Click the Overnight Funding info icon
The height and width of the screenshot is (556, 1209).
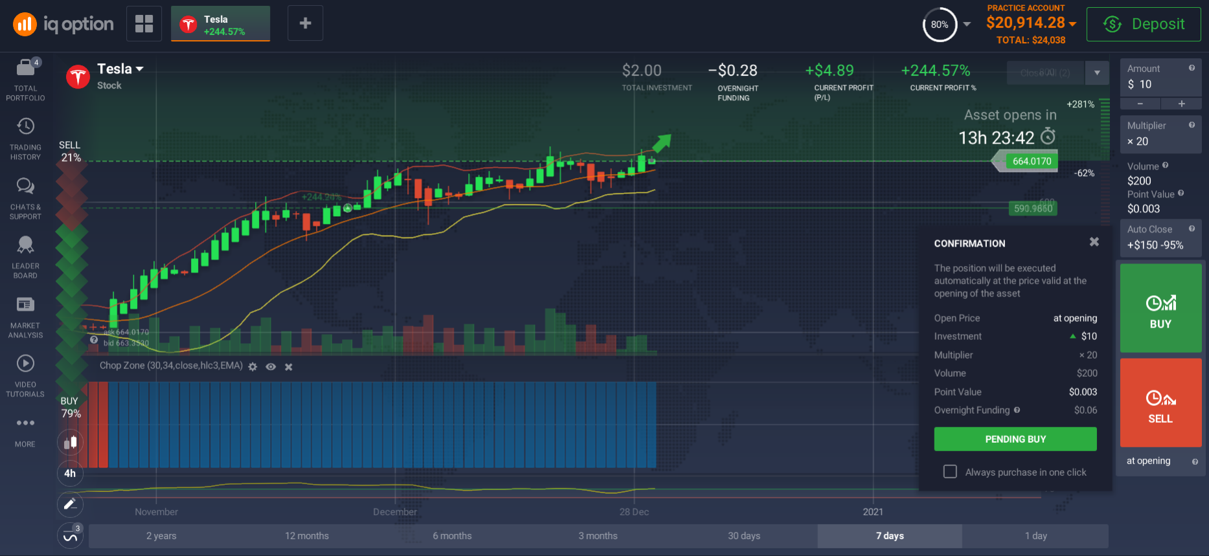(1017, 410)
